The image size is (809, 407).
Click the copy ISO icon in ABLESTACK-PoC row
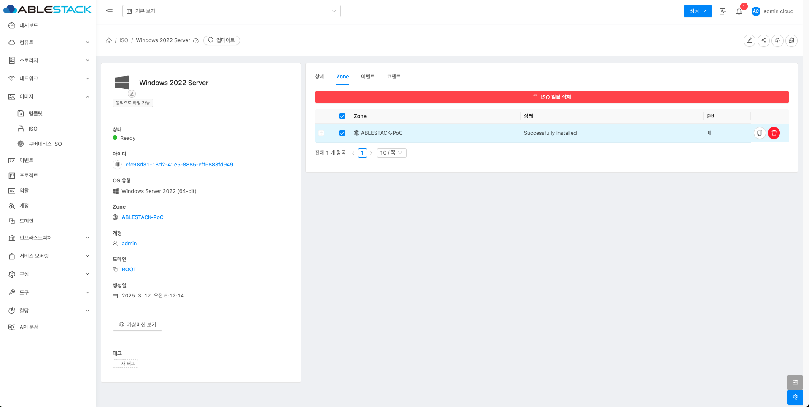[x=759, y=133]
